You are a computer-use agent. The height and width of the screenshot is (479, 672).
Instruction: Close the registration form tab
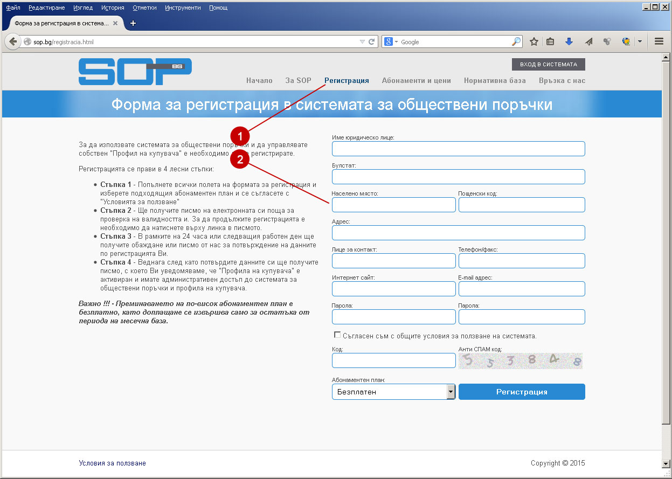(115, 23)
